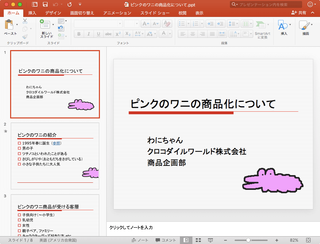Select slide 2 thumbnail ピンクのワニの紹介

tap(55, 156)
